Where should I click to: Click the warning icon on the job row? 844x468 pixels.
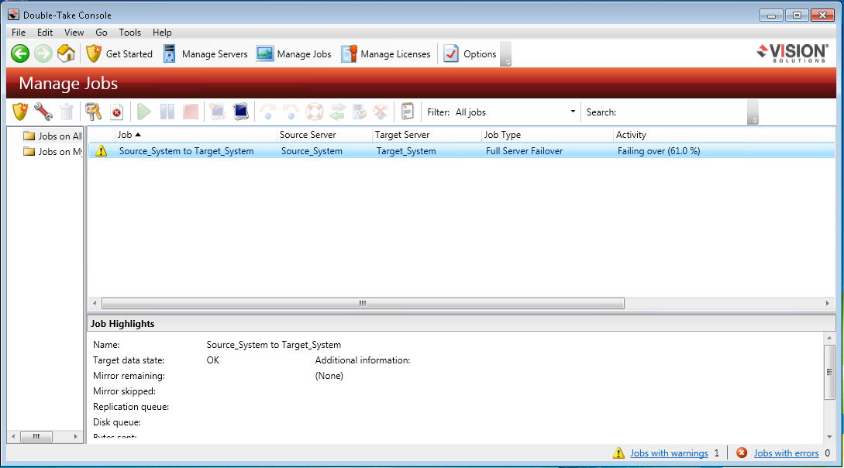point(101,151)
